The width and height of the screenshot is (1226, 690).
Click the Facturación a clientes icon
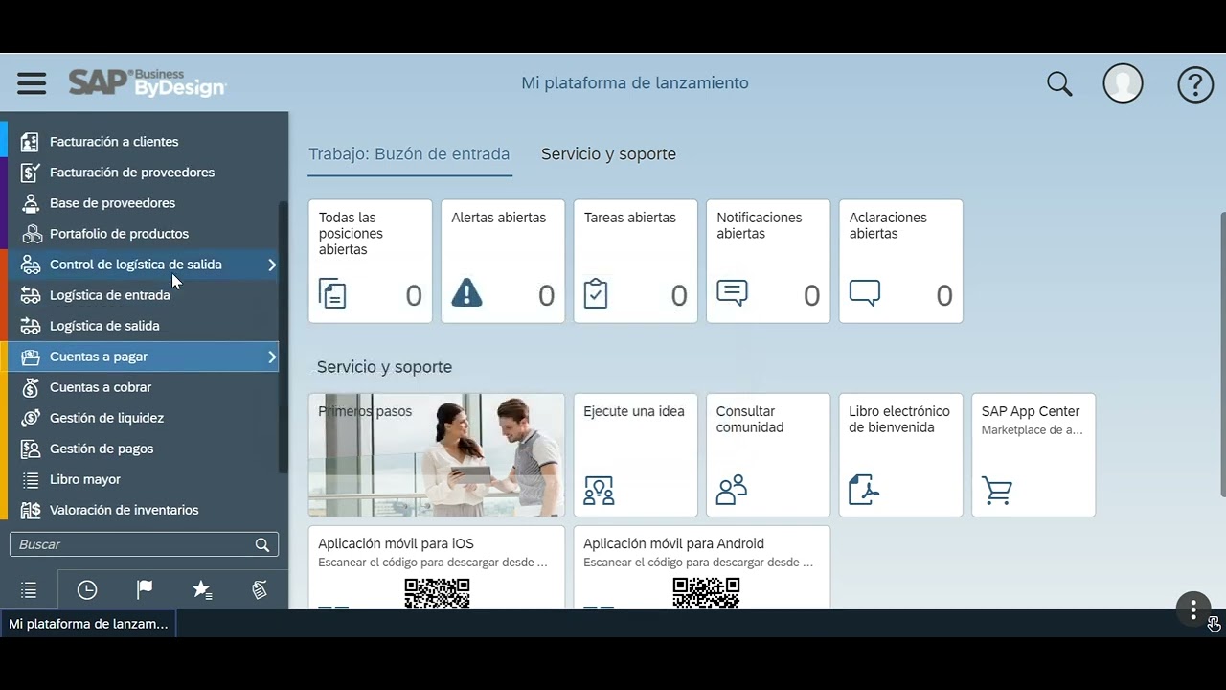(31, 142)
